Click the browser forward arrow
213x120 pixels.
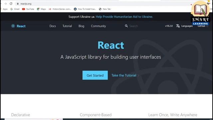coord(5,4)
